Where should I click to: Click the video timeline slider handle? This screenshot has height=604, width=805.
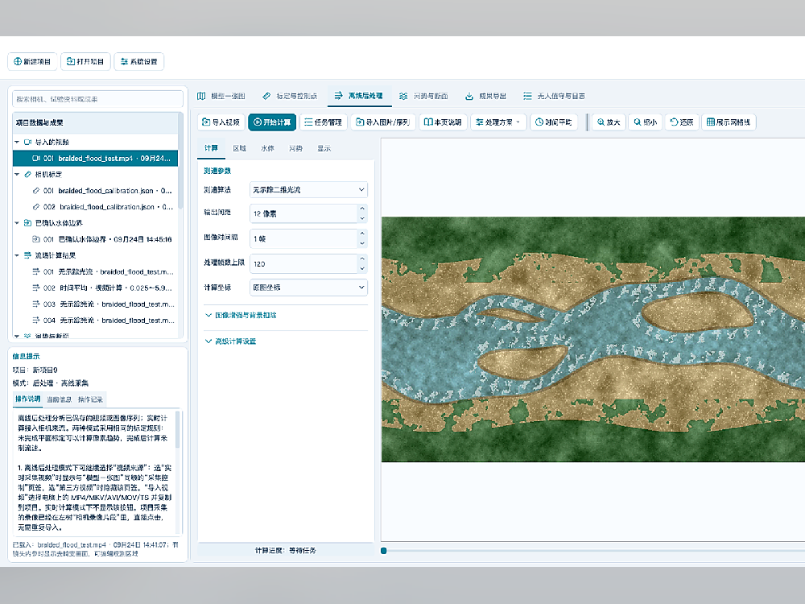[x=383, y=551]
